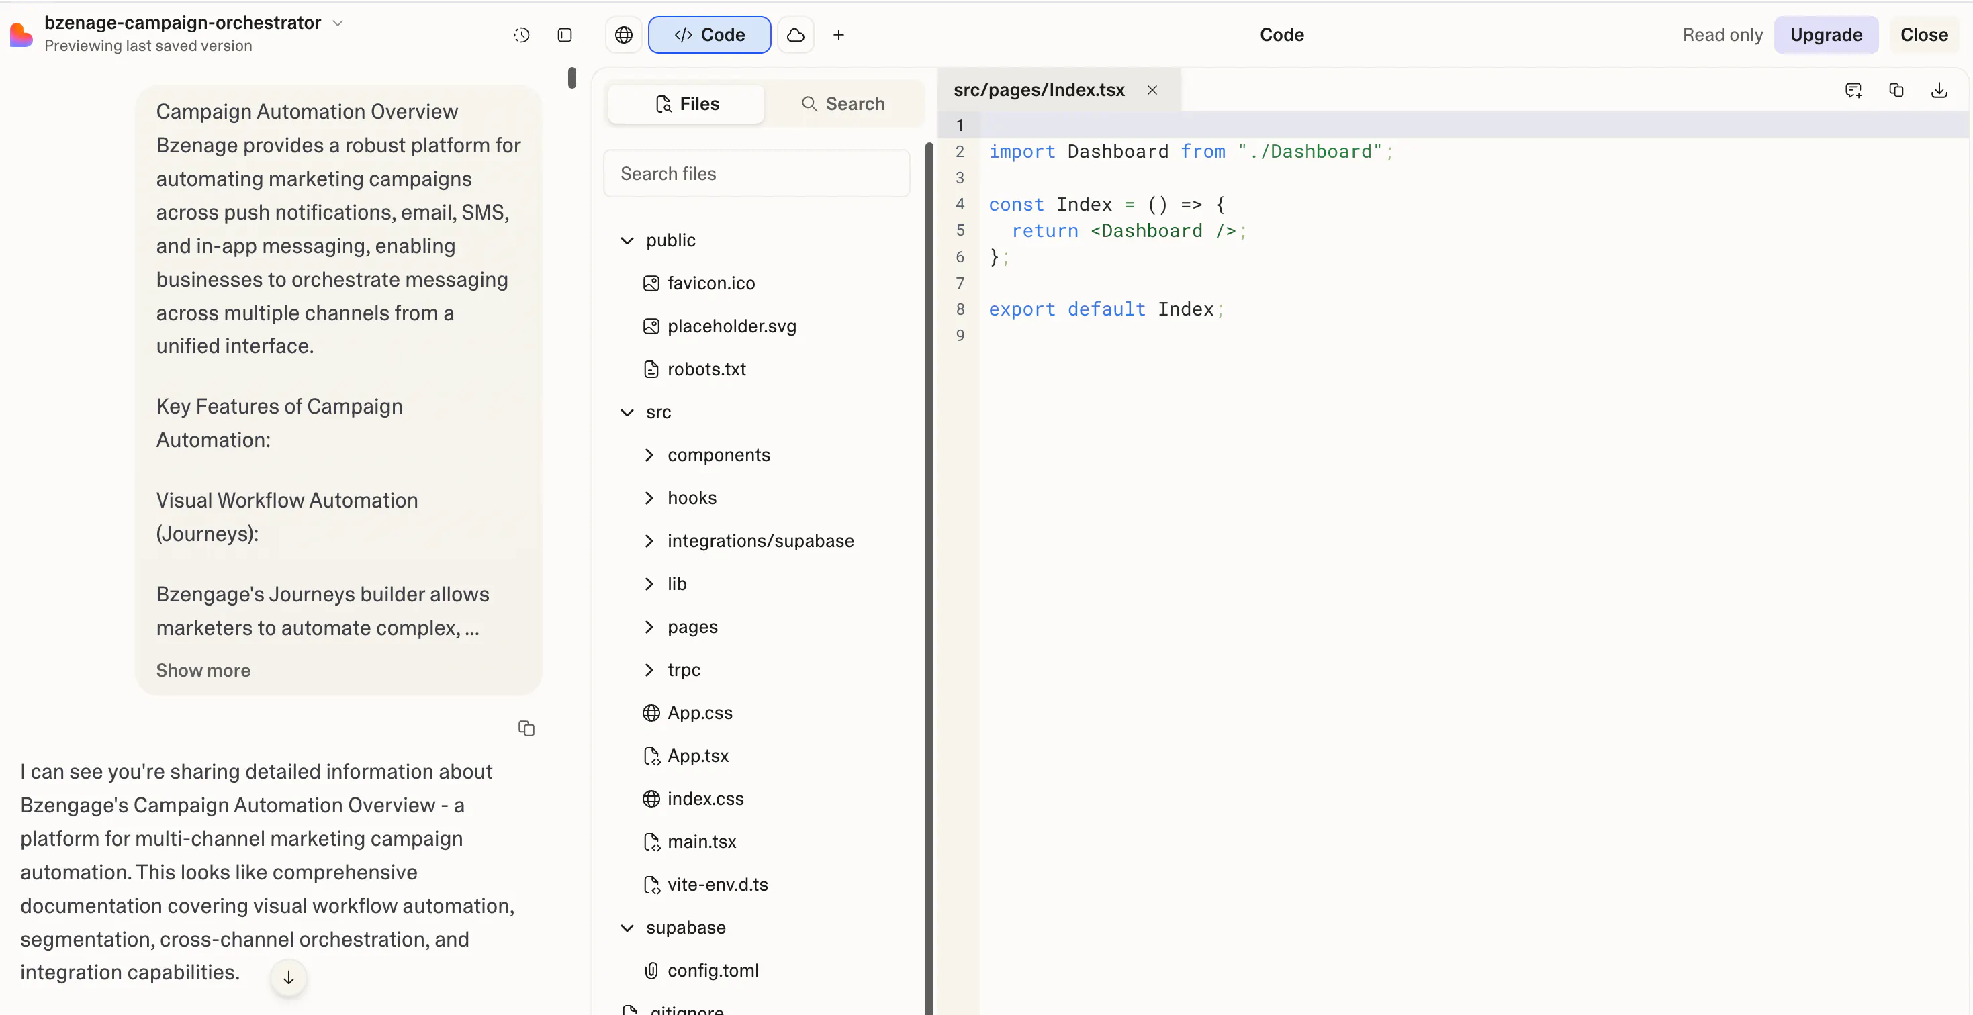Select the Files tab
This screenshot has height=1015, width=1973.
687,103
